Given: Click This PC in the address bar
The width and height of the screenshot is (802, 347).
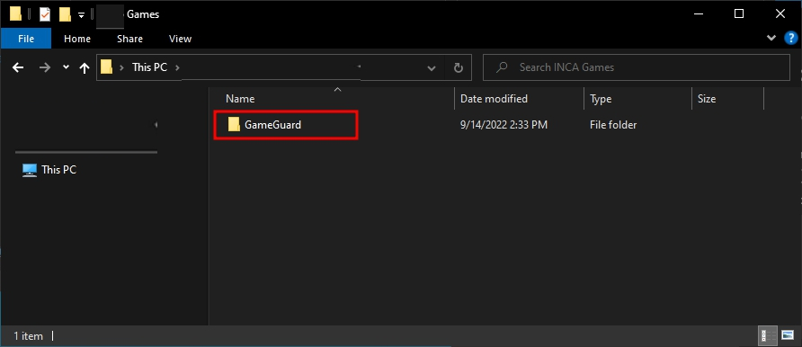Looking at the screenshot, I should 149,67.
